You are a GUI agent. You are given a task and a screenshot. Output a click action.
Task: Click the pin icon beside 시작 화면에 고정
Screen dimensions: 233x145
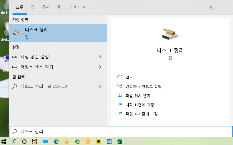(120, 104)
